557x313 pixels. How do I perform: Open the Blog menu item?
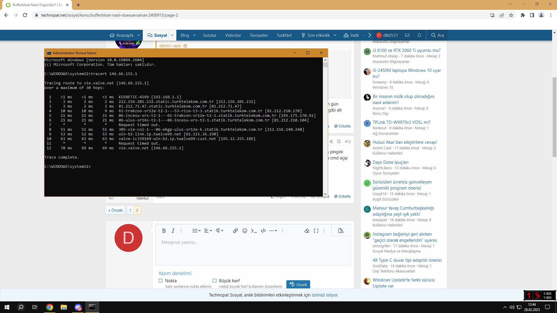coord(185,35)
